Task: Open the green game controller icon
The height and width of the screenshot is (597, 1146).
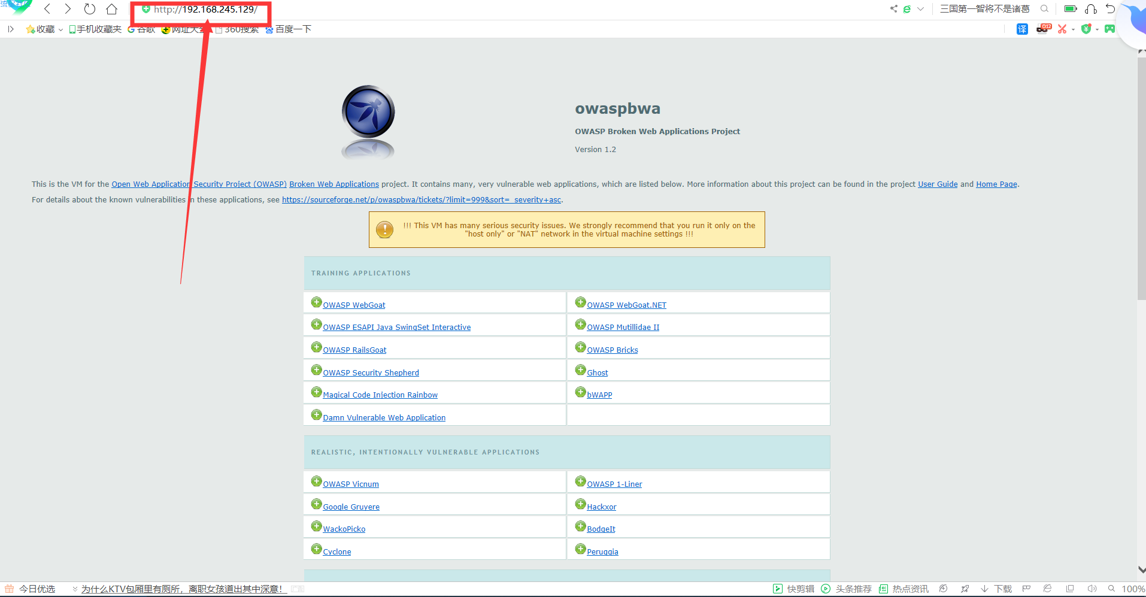Action: coord(1109,29)
